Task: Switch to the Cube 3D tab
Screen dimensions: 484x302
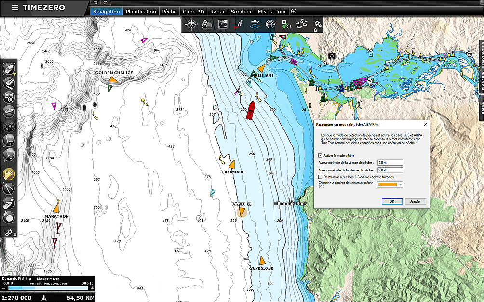Action: coord(193,12)
